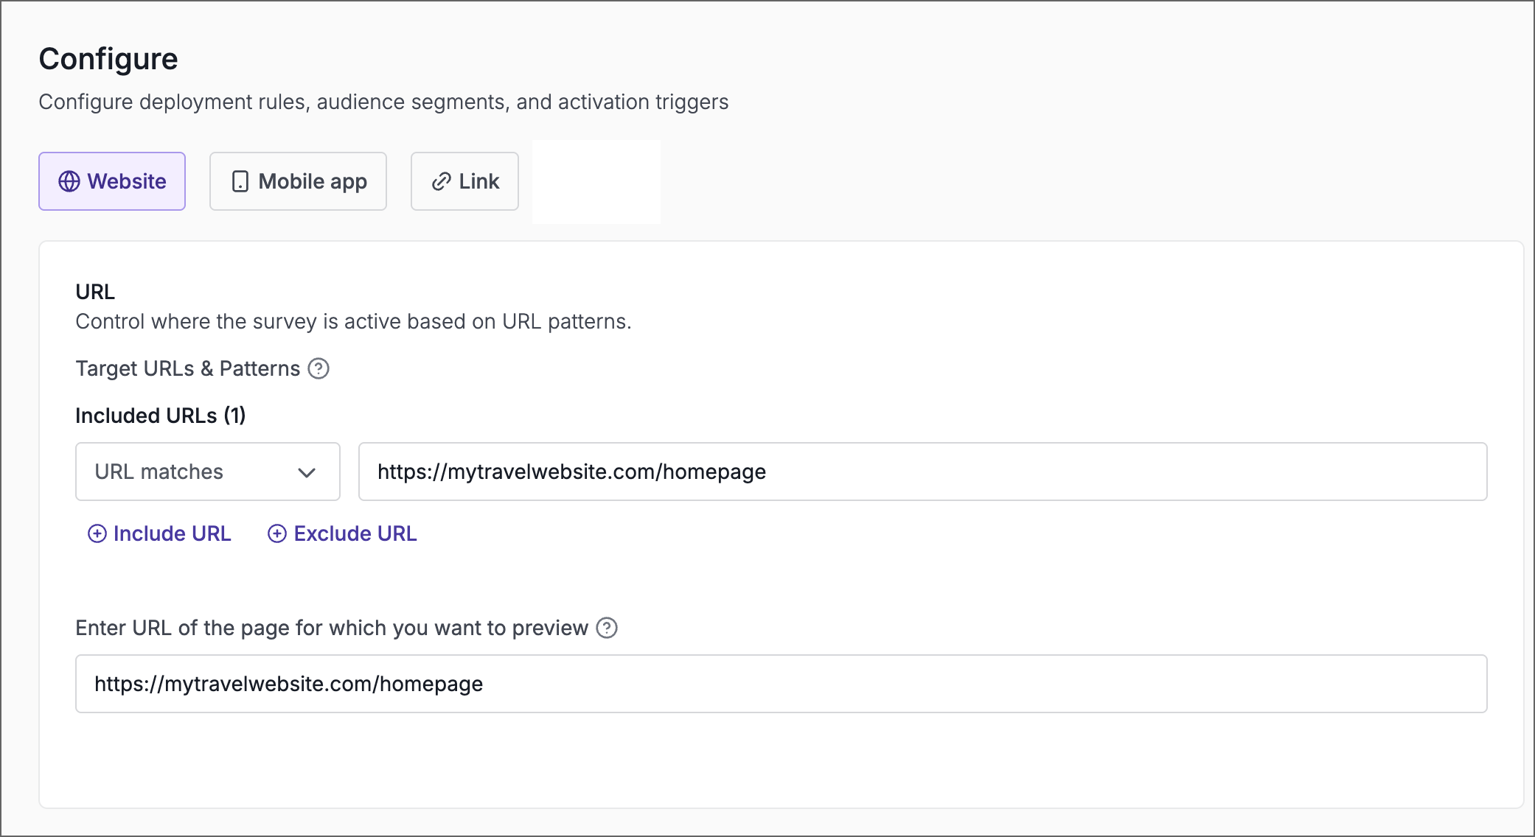The width and height of the screenshot is (1535, 837).
Task: Open the Target URLs & Patterns help tooltip
Action: point(319,368)
